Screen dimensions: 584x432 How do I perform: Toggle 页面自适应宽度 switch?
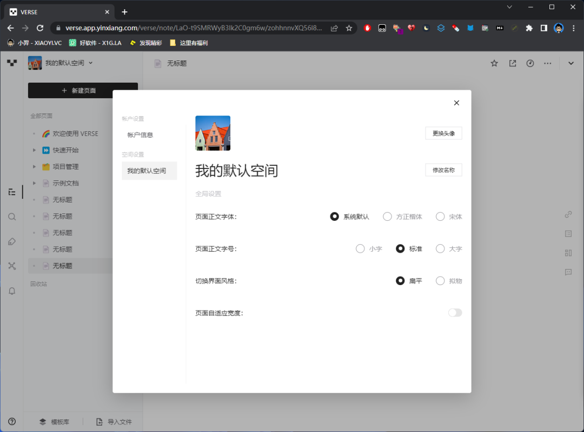[x=455, y=313]
